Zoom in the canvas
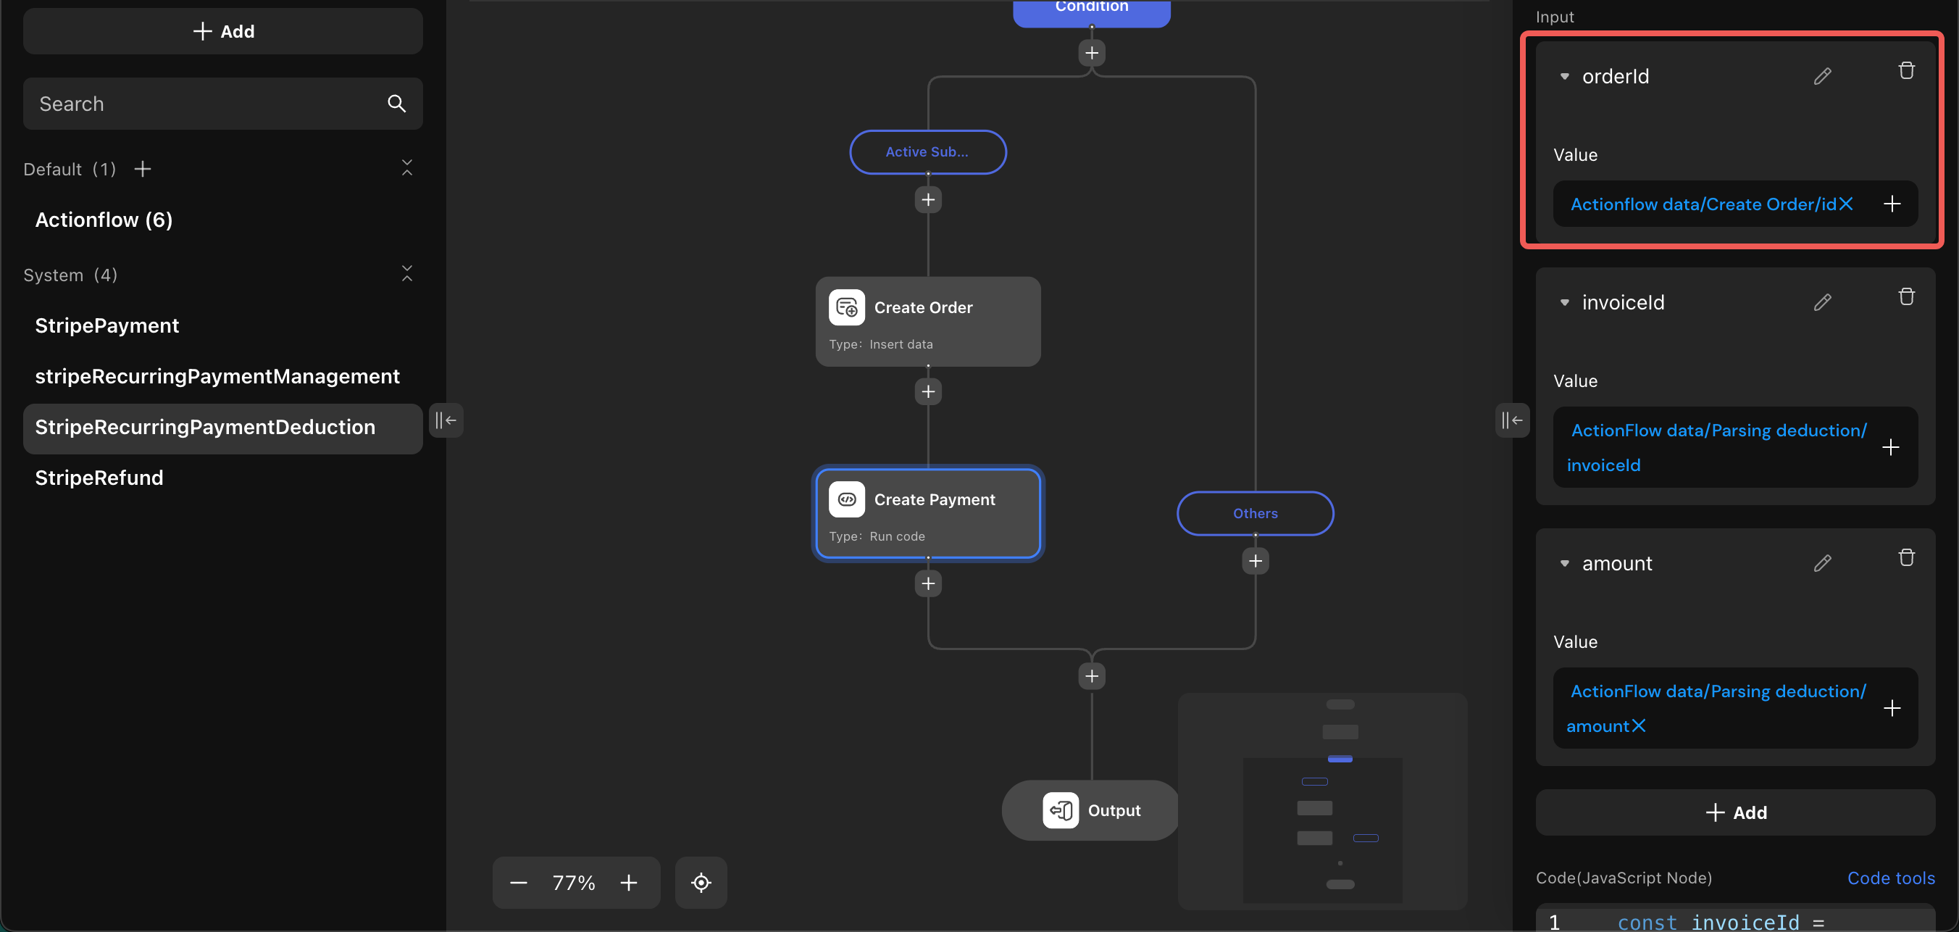Screen dimensions: 1959x932 pyautogui.click(x=628, y=883)
